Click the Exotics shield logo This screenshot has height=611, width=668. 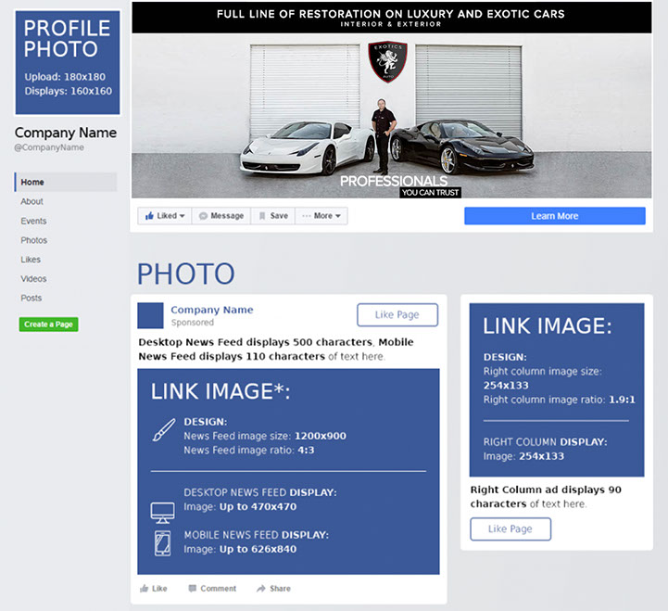tap(387, 62)
